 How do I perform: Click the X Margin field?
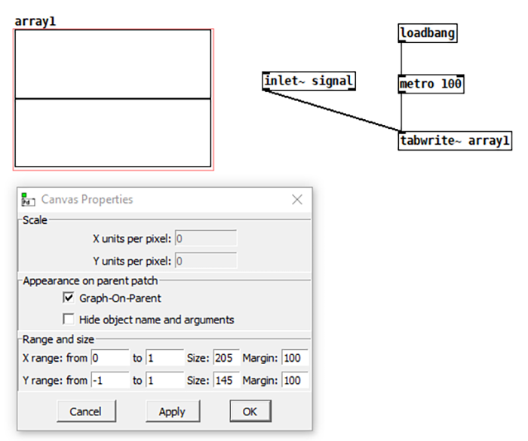point(294,358)
